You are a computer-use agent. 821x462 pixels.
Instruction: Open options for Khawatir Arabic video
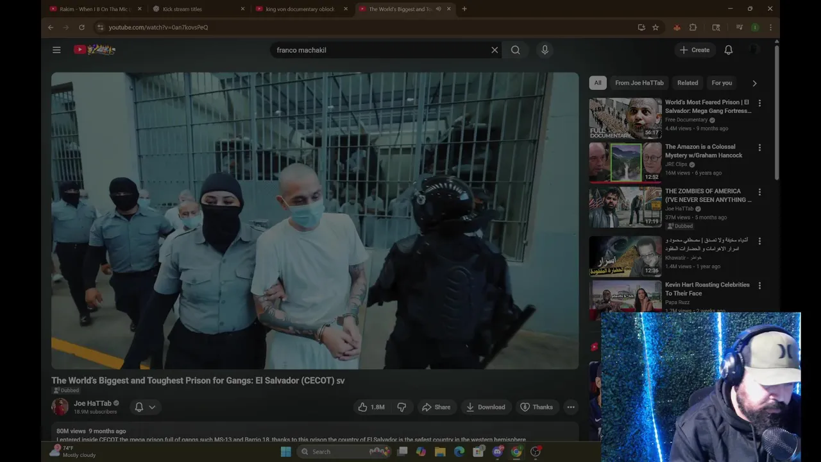(759, 241)
